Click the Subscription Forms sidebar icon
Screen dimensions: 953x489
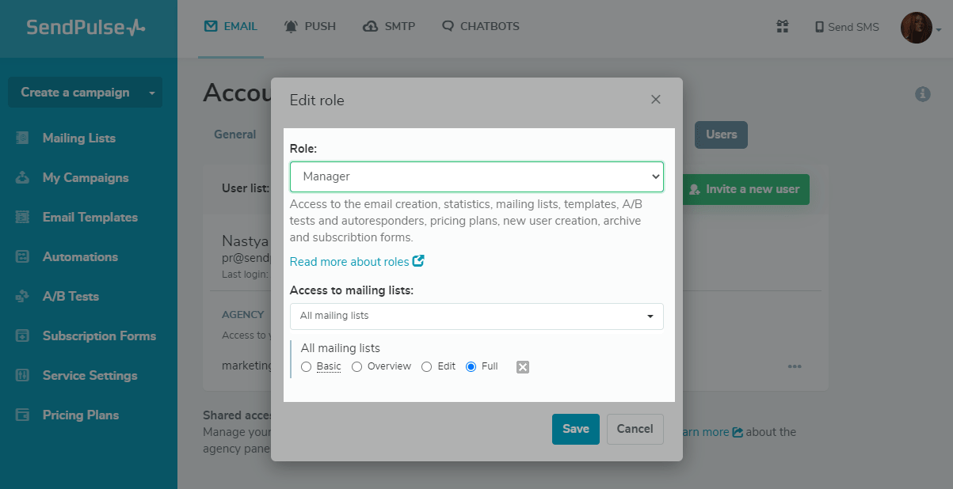(23, 335)
